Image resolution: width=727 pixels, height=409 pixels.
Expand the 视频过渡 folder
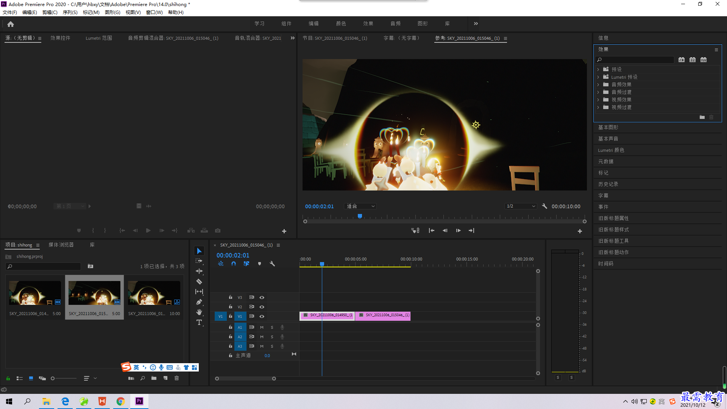pyautogui.click(x=598, y=108)
